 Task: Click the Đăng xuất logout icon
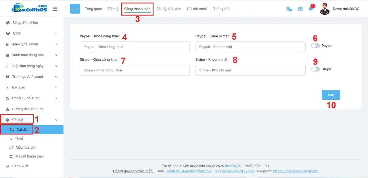[8, 166]
